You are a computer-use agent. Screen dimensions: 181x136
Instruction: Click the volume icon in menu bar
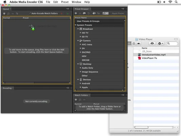click(x=164, y=2)
